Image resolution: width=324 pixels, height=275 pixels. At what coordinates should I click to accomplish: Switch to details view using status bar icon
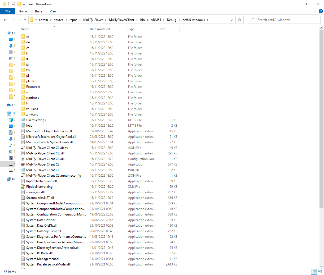314,272
